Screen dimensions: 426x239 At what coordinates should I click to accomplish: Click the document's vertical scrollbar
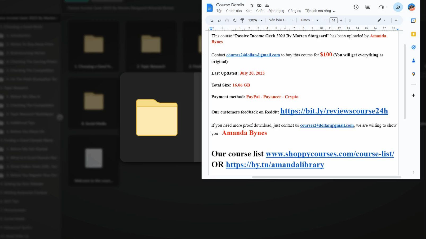[405, 81]
